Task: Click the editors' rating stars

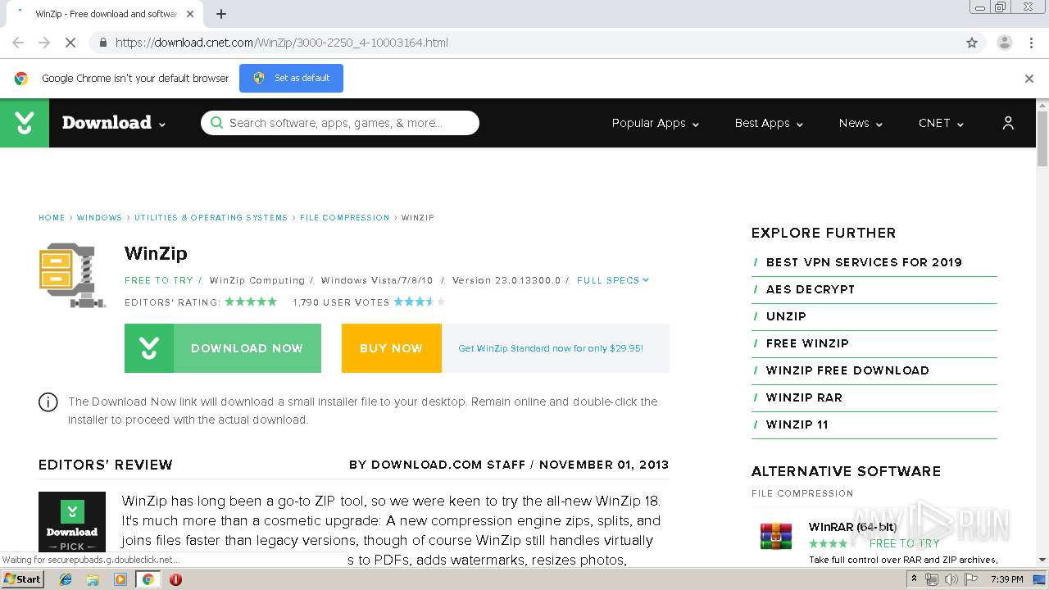Action: 251,302
